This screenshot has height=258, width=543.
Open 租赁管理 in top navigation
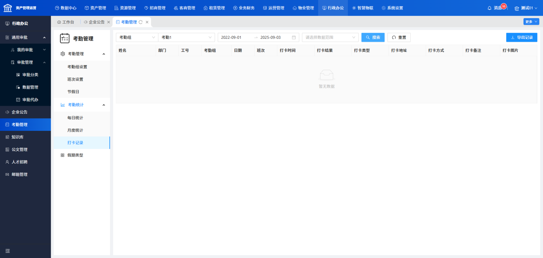(214, 8)
